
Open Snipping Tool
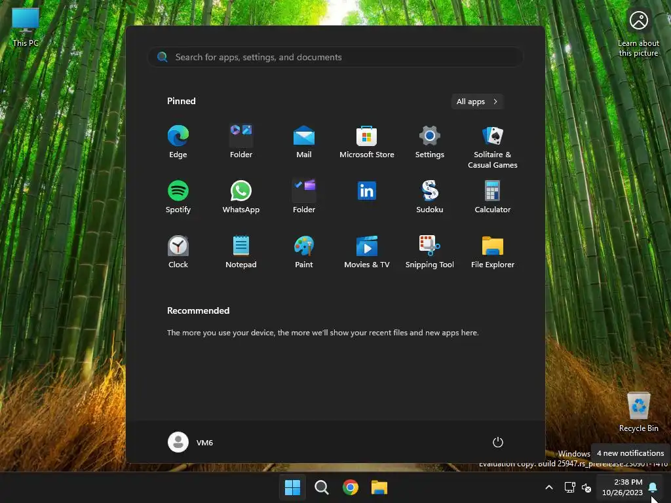point(430,251)
